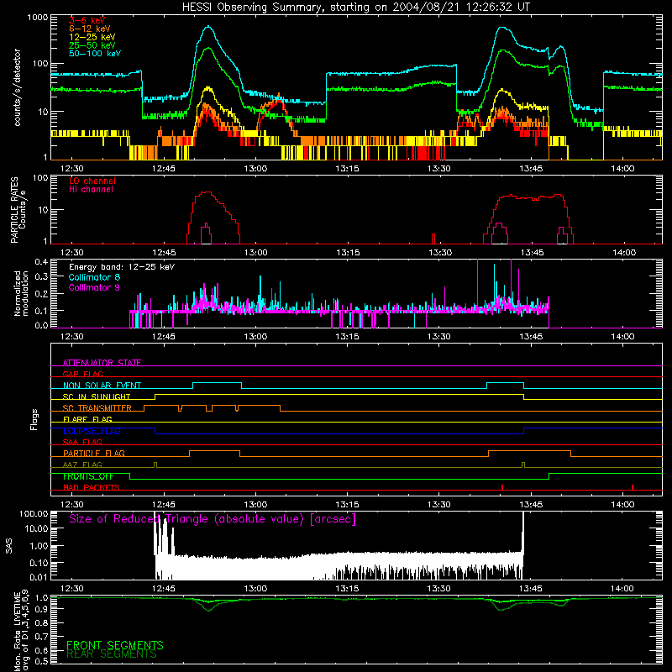Click the 0.4 value on the modulation axis
This screenshot has width=672, height=672.
(41, 261)
